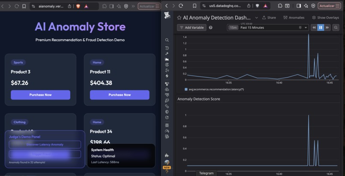Click Purchase Now for Product 11

120,95
